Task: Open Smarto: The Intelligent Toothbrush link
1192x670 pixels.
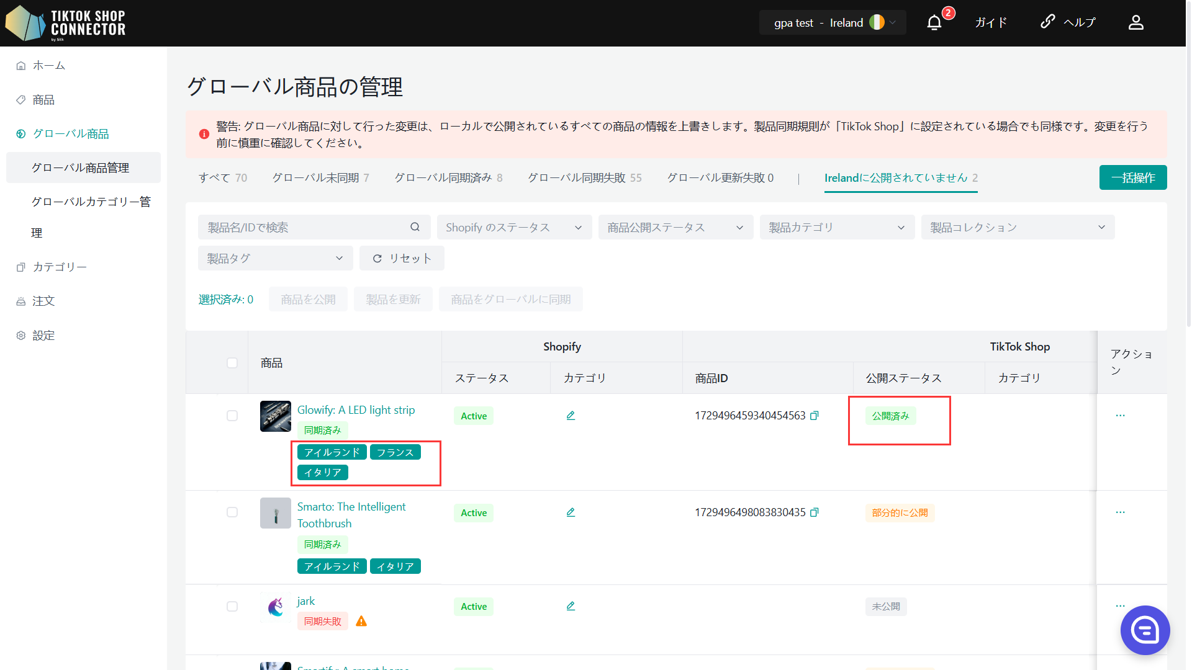Action: pos(351,515)
